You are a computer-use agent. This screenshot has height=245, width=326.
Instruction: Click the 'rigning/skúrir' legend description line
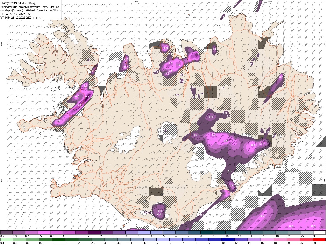(30, 7)
